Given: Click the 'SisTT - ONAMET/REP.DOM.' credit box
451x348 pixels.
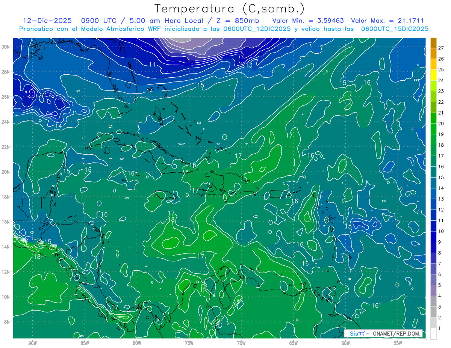Looking at the screenshot, I should [x=383, y=333].
